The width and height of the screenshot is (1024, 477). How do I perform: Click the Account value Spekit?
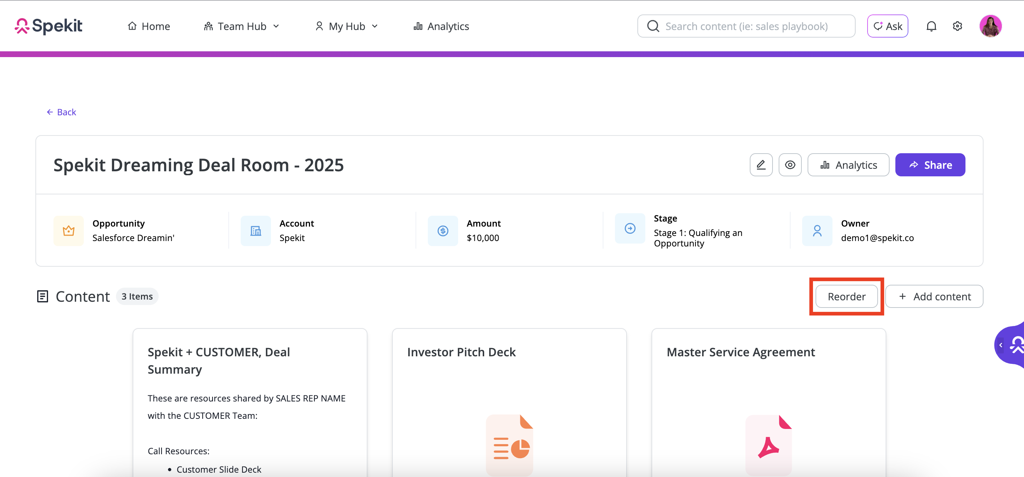tap(292, 238)
